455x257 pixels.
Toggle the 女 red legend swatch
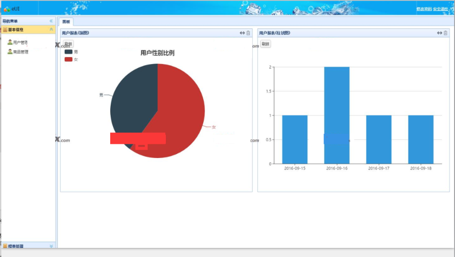point(68,60)
